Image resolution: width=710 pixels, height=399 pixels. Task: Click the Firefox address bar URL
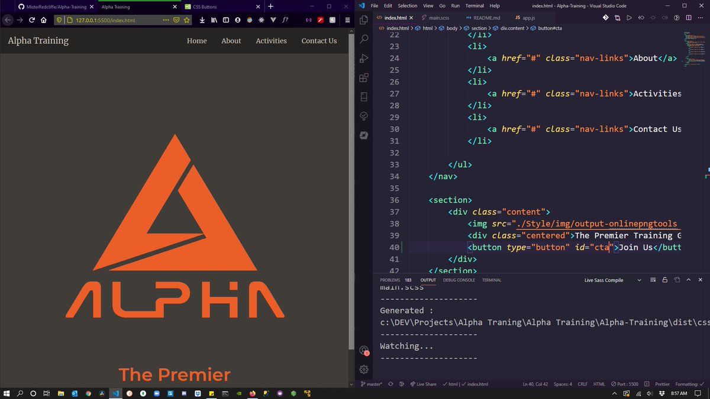pyautogui.click(x=105, y=20)
